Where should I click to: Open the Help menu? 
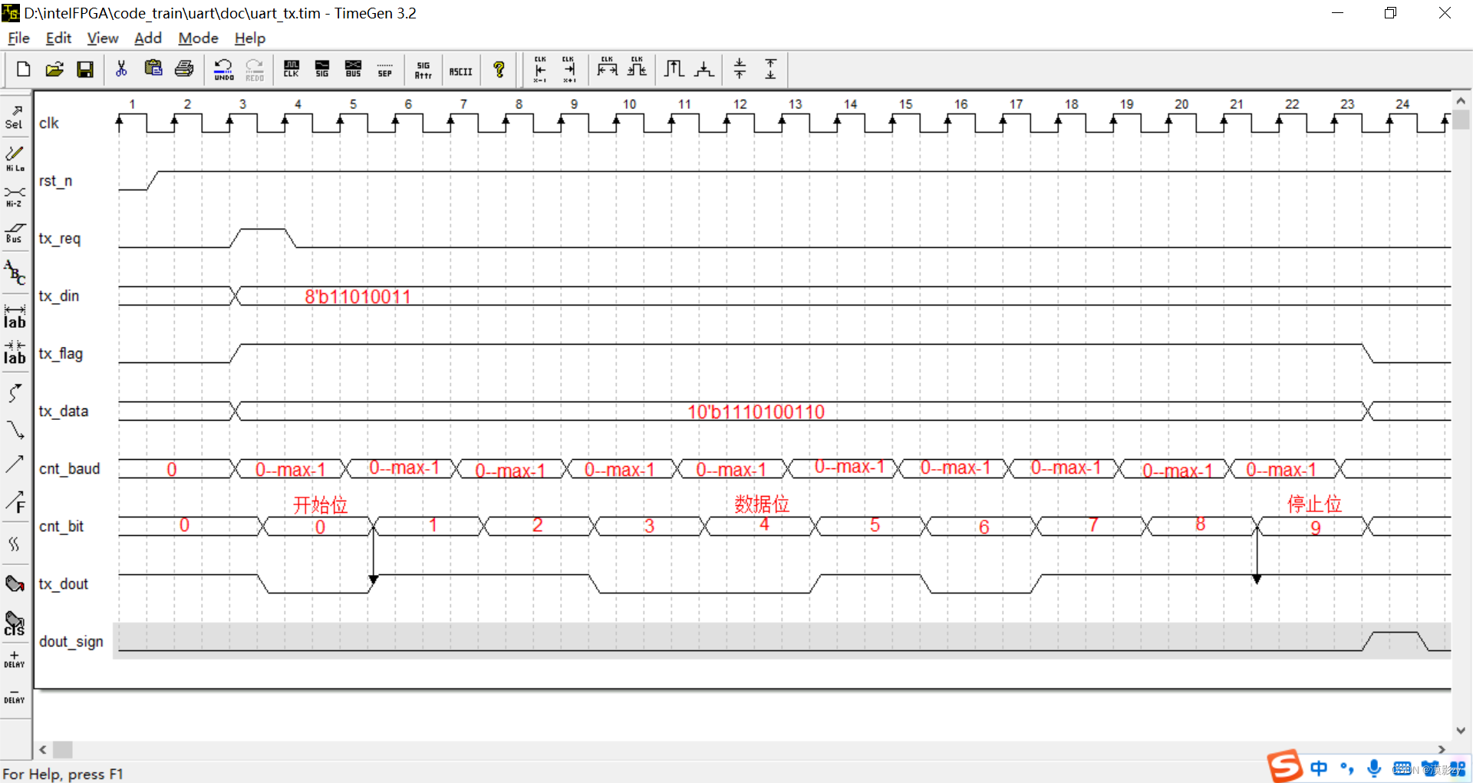[x=249, y=38]
